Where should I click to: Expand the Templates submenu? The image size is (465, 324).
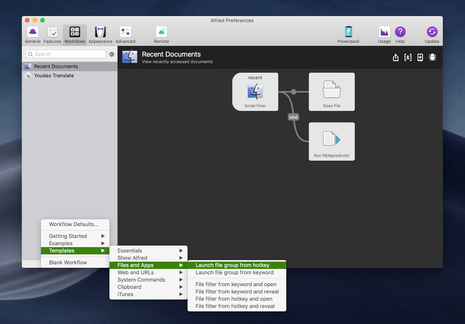[75, 251]
